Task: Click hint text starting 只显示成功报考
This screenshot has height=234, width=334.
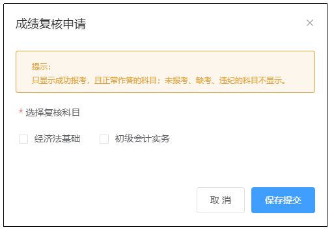Action: click(x=158, y=81)
